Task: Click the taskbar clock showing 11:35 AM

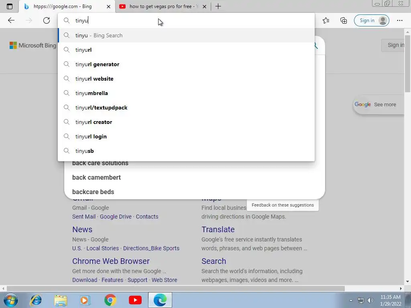Action: click(391, 300)
